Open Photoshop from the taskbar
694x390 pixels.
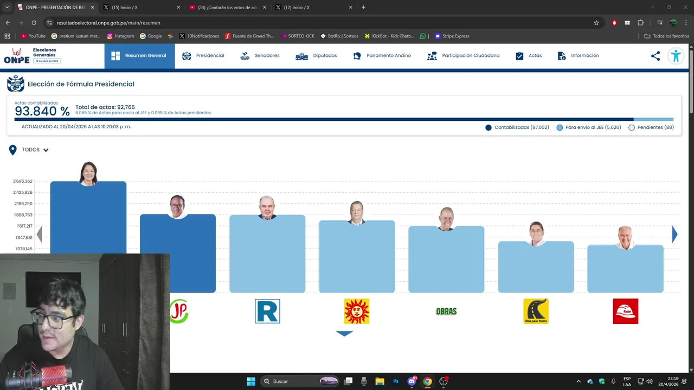click(396, 381)
